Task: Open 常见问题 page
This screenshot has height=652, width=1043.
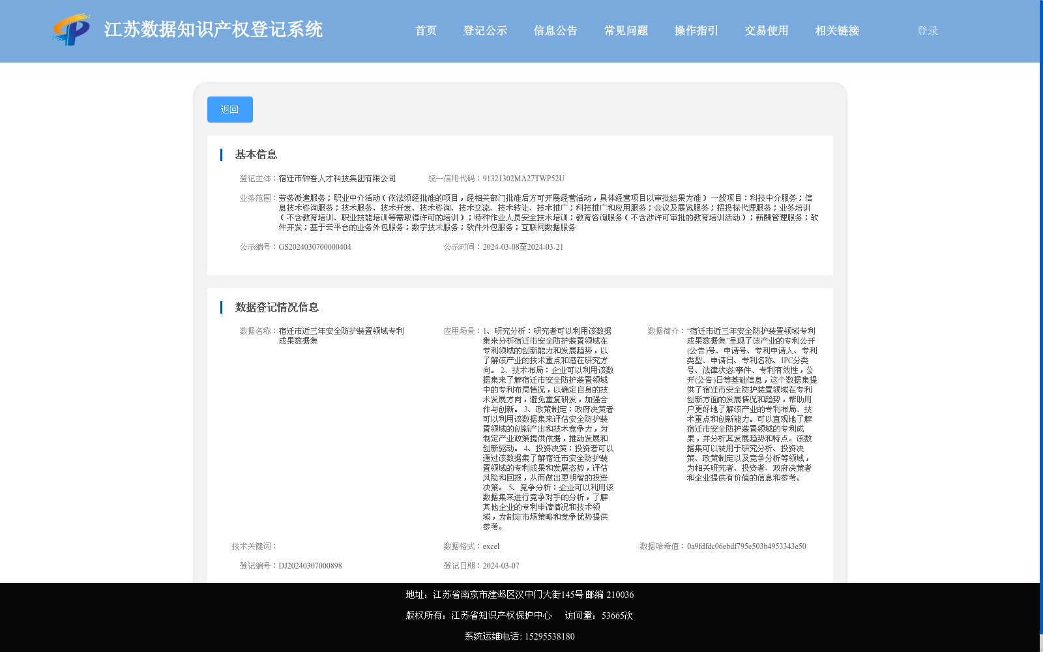Action: (x=626, y=31)
